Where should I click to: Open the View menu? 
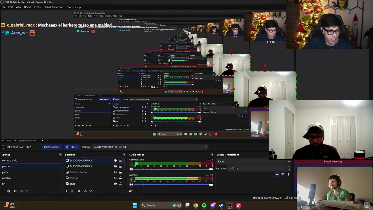click(x=18, y=7)
